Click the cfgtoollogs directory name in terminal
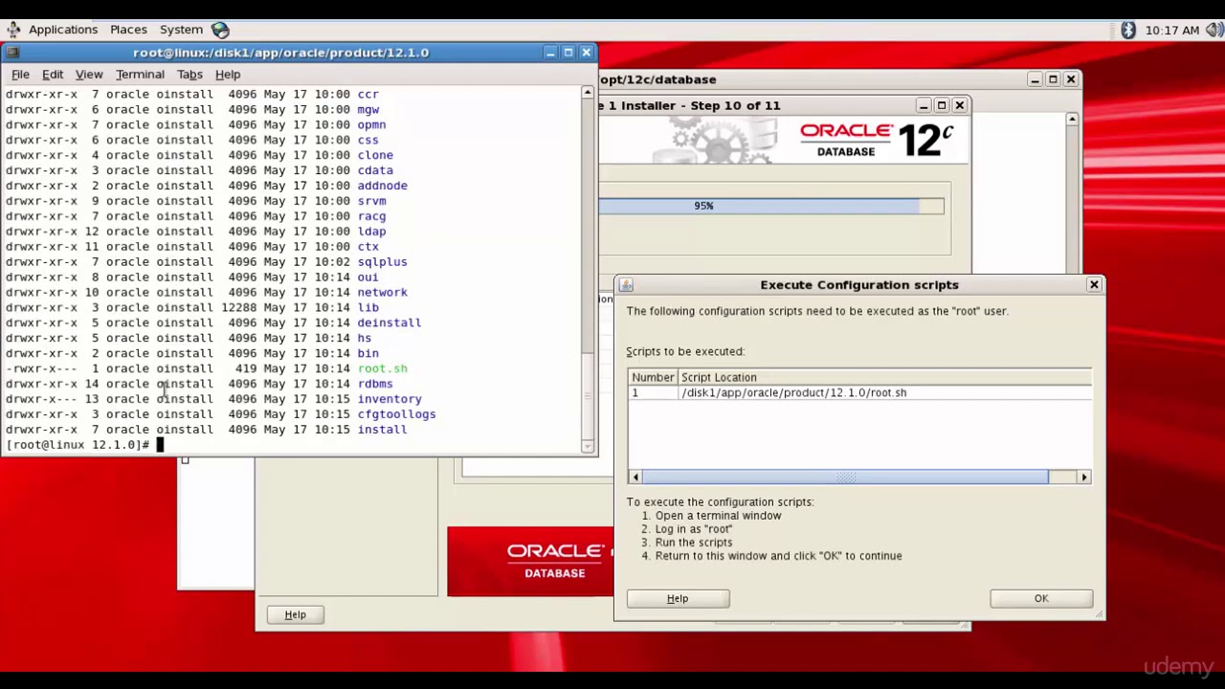This screenshot has width=1225, height=689. (396, 414)
